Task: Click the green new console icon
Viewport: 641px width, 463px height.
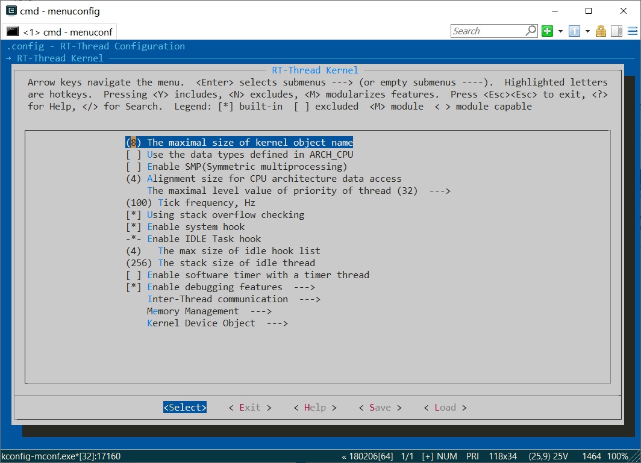Action: [x=546, y=31]
